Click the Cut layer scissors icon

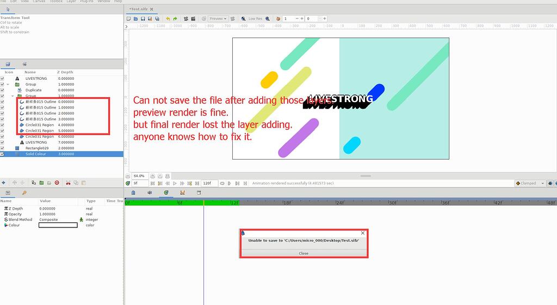pyautogui.click(x=68, y=183)
